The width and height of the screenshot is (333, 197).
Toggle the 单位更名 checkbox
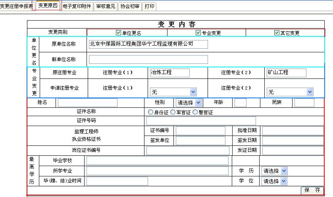(x=118, y=33)
